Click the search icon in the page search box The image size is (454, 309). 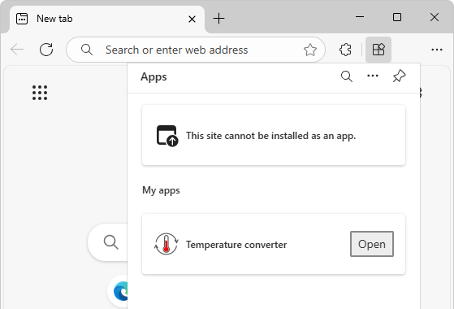click(x=111, y=242)
